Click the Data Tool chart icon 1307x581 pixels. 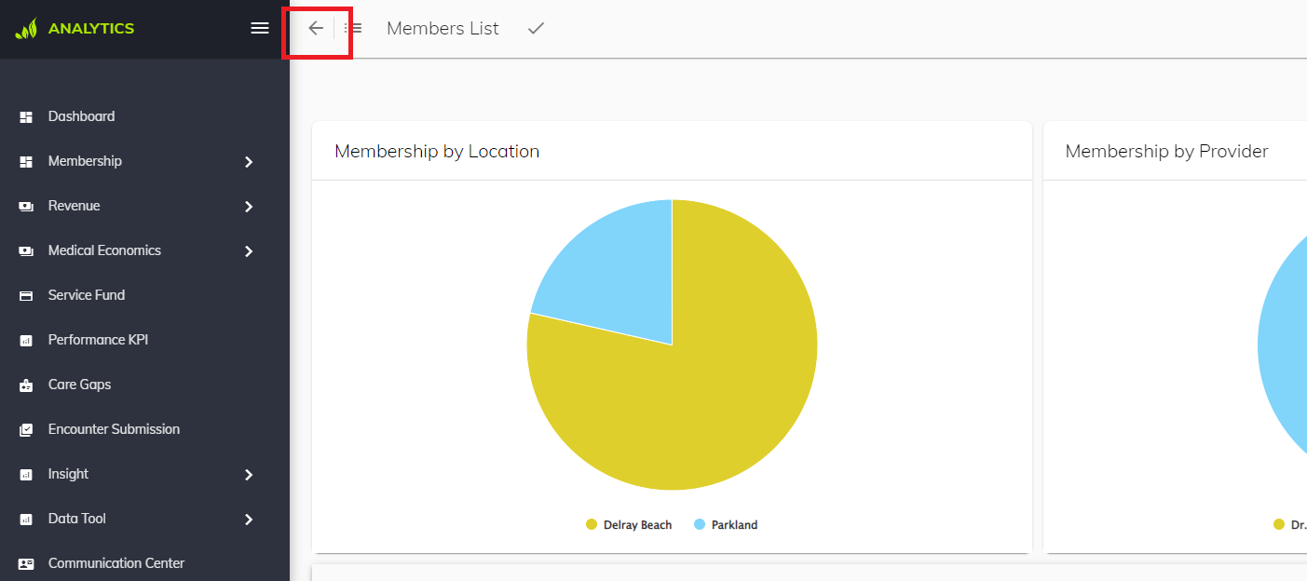pos(26,519)
